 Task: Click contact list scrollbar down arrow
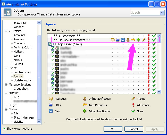(159, 91)
